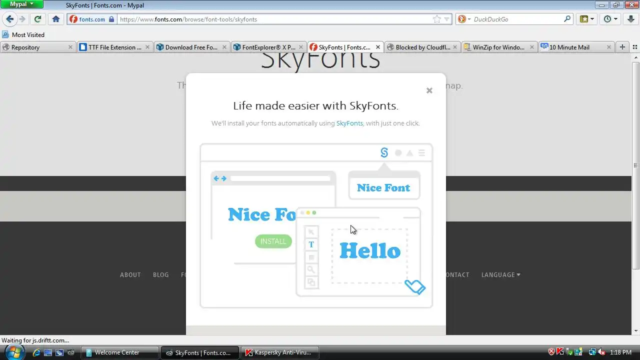Go to the browser Home page
The width and height of the screenshot is (640, 360).
pos(56,19)
